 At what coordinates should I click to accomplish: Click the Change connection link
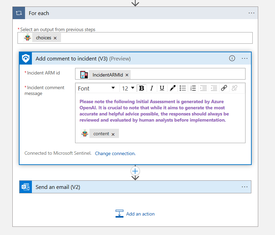(x=115, y=153)
